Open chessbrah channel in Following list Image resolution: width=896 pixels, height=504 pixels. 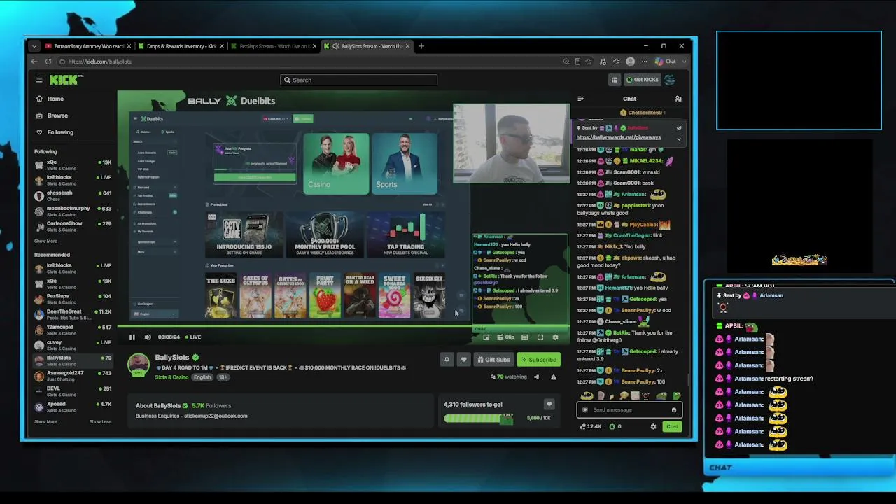(73, 196)
